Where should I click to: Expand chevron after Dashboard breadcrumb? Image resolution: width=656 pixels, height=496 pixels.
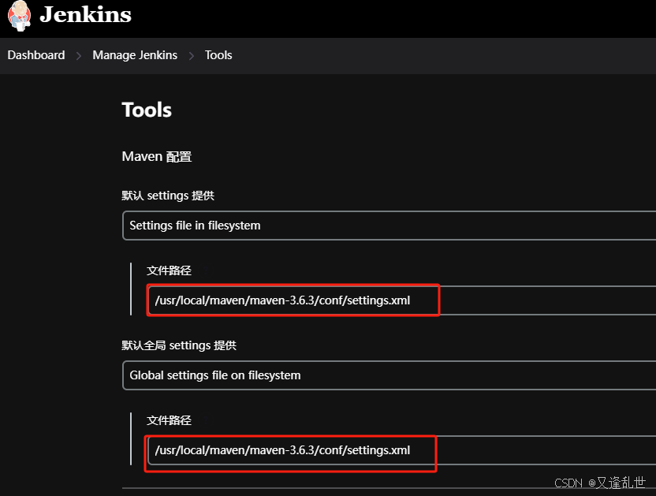point(79,56)
